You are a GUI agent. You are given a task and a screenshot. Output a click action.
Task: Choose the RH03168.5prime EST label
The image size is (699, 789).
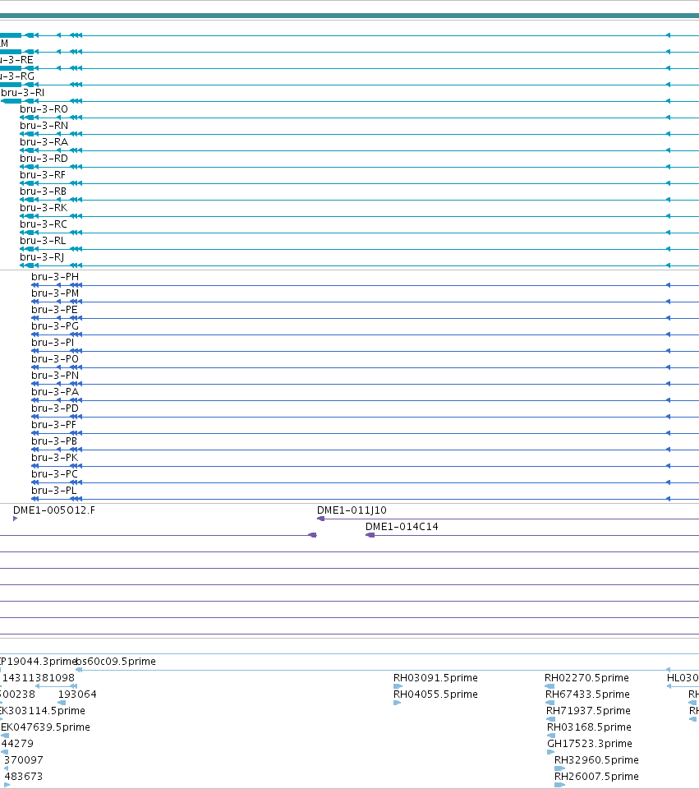(590, 727)
